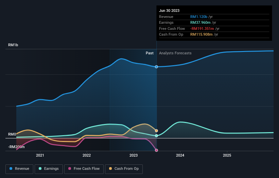Click the -RM191.351m free cash flow value
Screen dimensions: 279x178
point(202,29)
